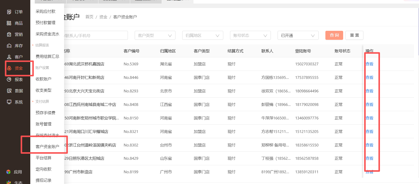Viewport: 419px width, 184px height.
Task: Select the 营销 (marketing) sidebar icon
Action: [9, 34]
